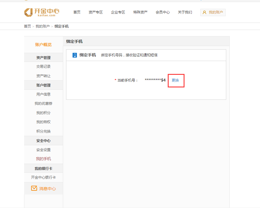Click the 安全中心 section header
Screen dimensions: 260x208
pos(43,141)
